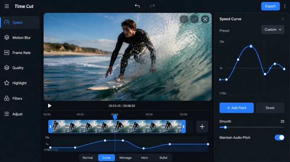Click the Smooth slider handle

point(225,127)
